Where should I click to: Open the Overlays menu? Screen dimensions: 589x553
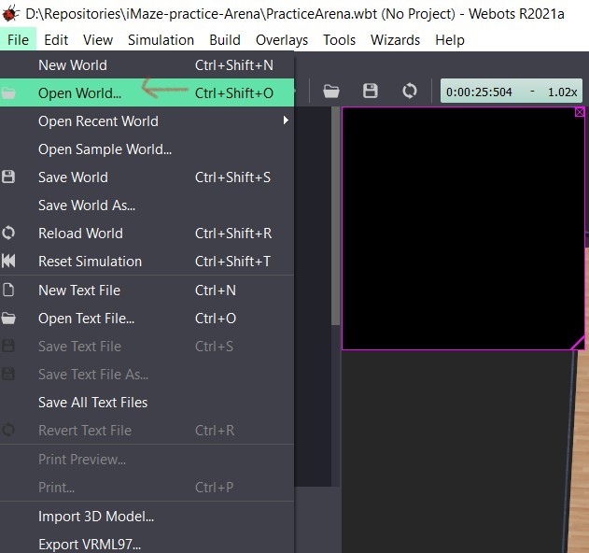click(282, 39)
